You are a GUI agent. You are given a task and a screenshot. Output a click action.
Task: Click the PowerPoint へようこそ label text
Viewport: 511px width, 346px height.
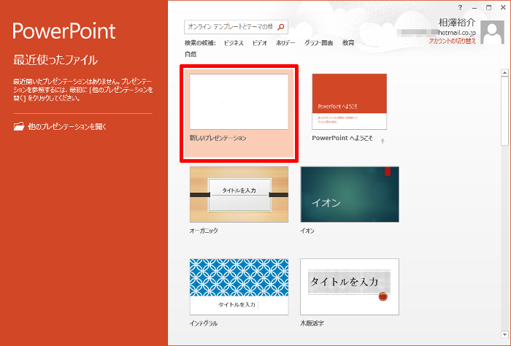pos(342,138)
